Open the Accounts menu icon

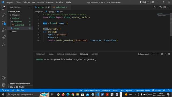[x=3, y=78]
